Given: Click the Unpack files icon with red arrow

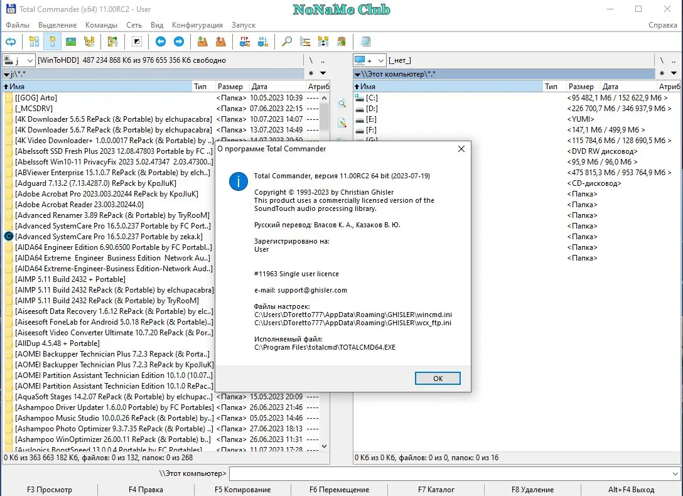Looking at the screenshot, I should [221, 42].
